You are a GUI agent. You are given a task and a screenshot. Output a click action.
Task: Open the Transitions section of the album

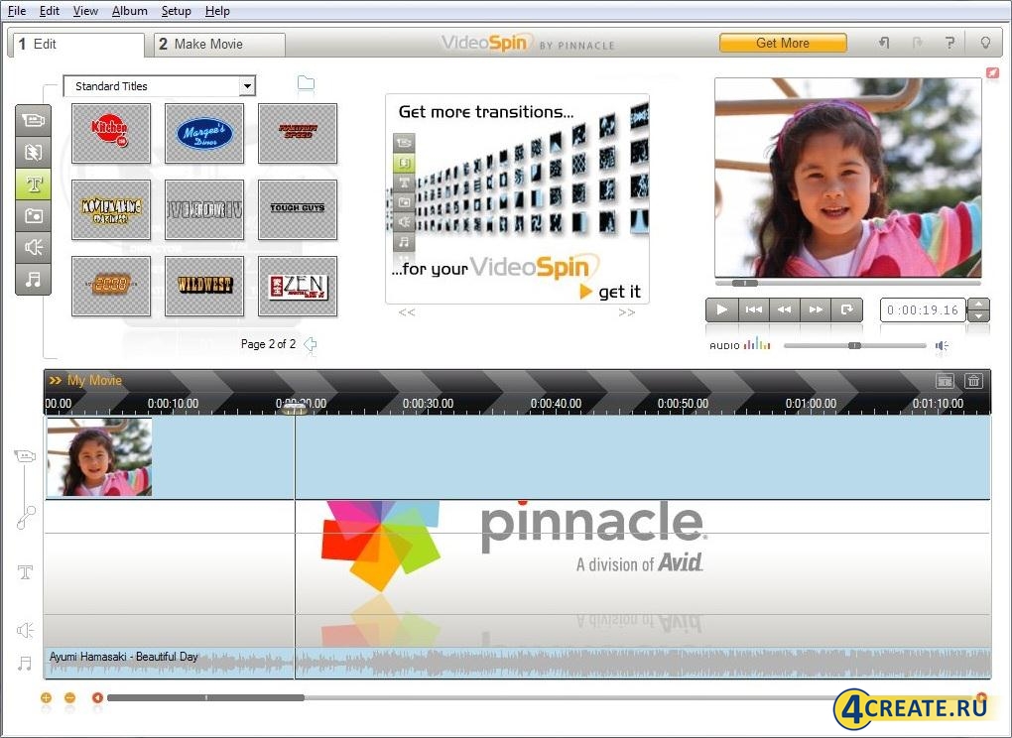point(33,152)
